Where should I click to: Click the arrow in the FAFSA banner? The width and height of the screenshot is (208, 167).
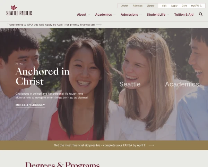(x=151, y=145)
